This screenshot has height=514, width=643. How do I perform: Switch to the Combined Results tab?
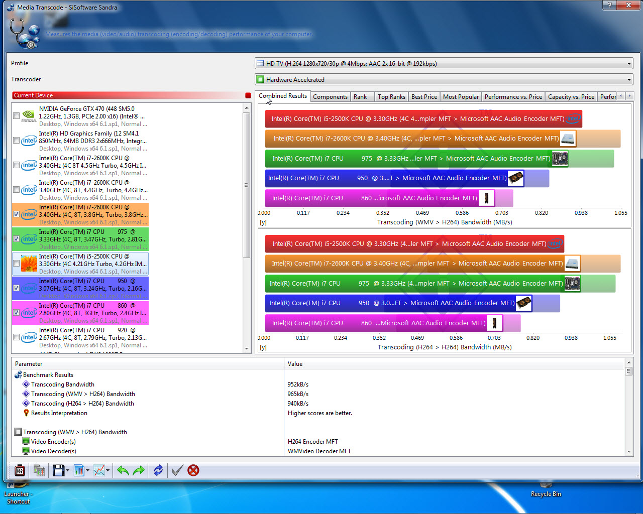click(x=283, y=96)
